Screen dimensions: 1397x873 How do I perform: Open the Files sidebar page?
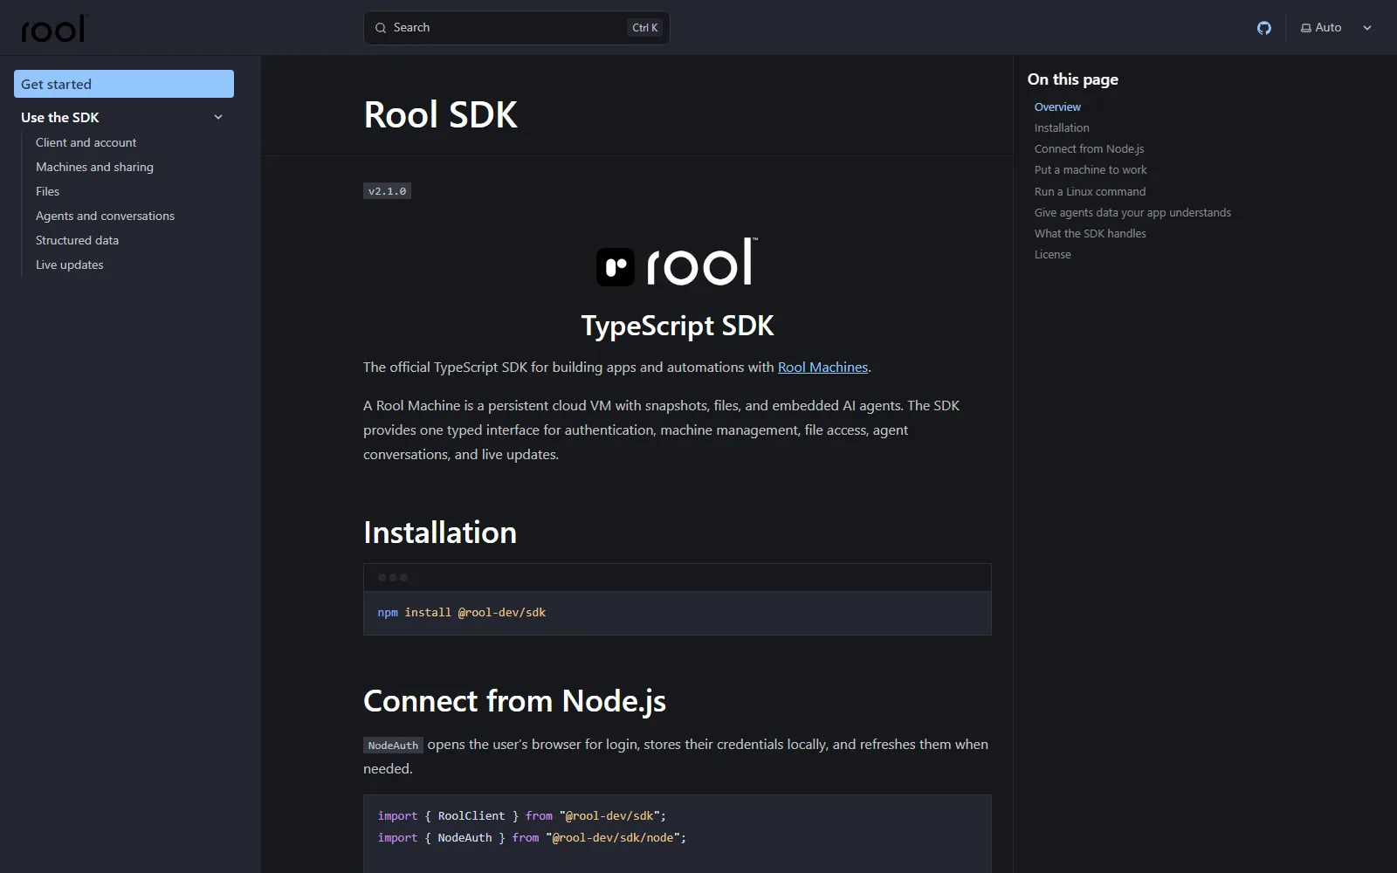(47, 191)
